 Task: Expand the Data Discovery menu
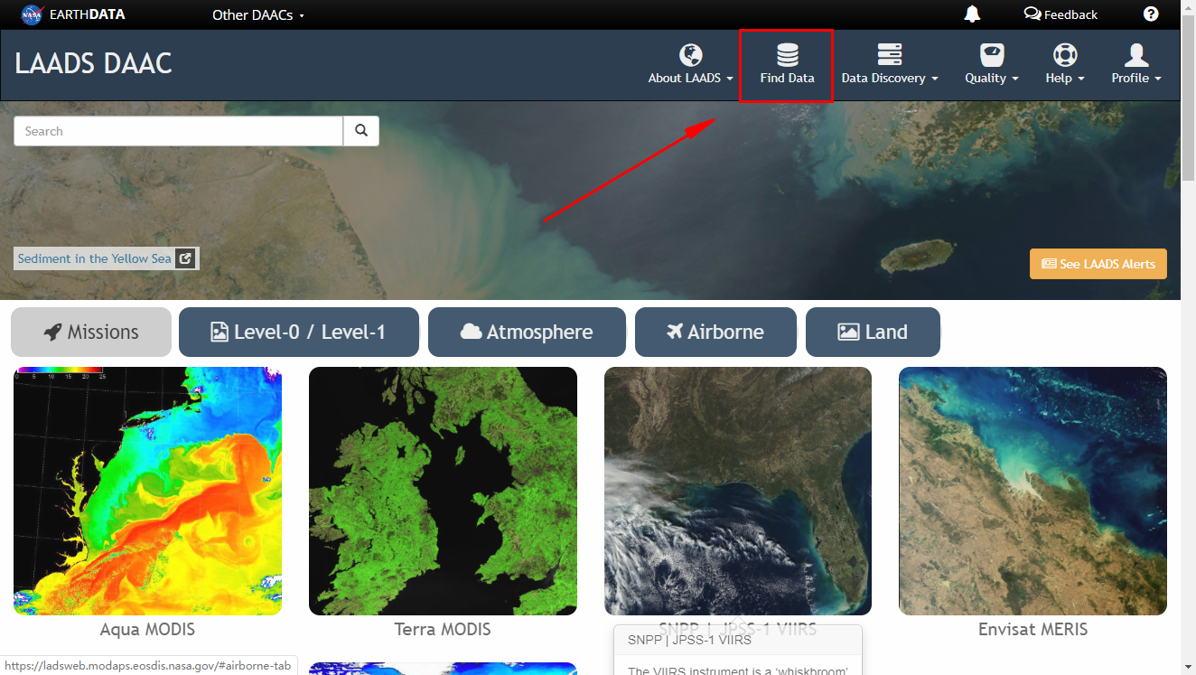pos(890,64)
